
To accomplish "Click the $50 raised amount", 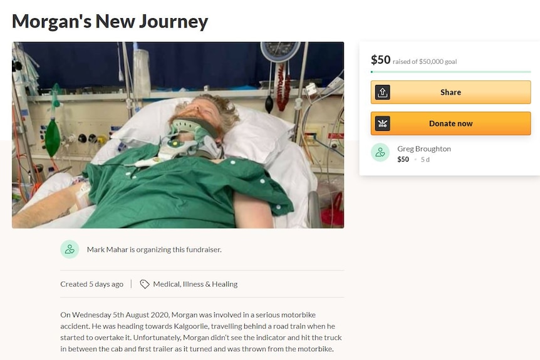I will click(x=380, y=60).
